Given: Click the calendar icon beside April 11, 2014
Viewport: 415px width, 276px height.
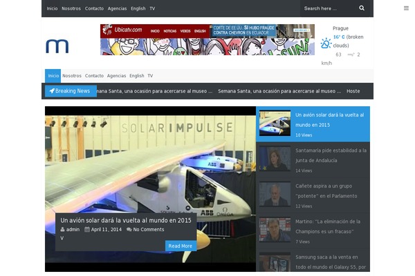Looking at the screenshot, I should tap(87, 229).
